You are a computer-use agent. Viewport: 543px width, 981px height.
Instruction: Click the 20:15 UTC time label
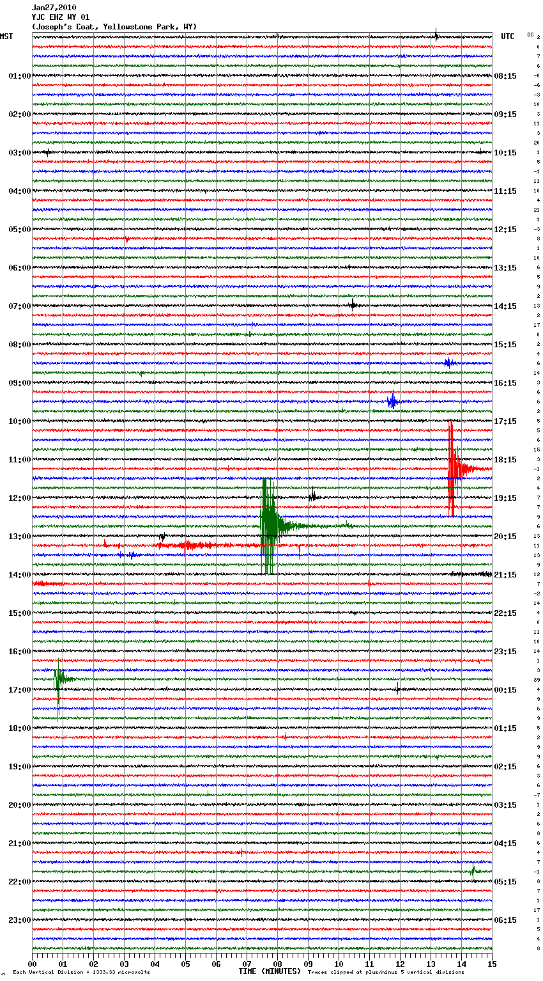click(x=505, y=537)
